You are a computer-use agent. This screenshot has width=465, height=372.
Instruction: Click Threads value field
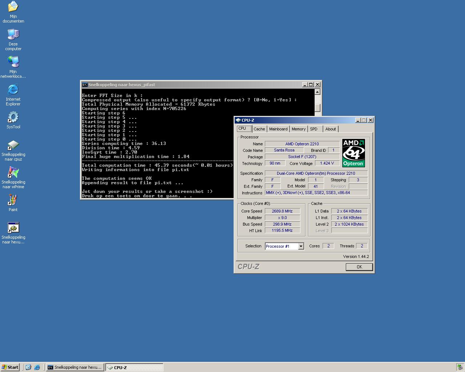click(x=362, y=246)
